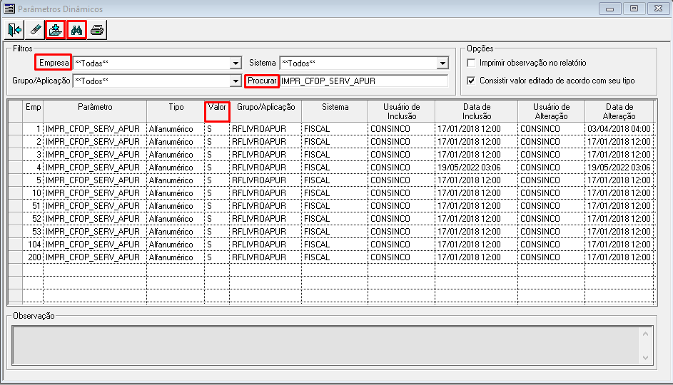Click inside the Observação text area
Screen dimensions: 673x385
(x=326, y=346)
